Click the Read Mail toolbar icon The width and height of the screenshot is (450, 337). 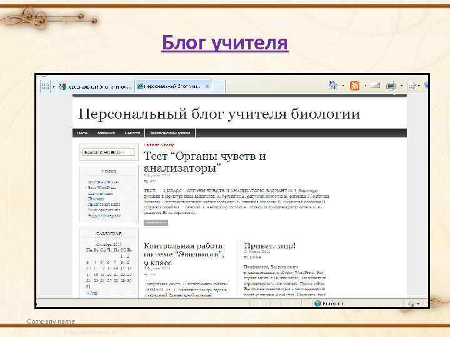click(x=375, y=85)
